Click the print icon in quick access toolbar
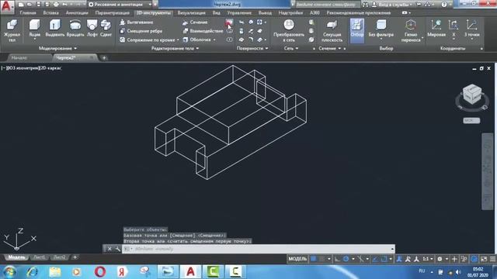Viewport: 497px width, 279px height. click(56, 5)
